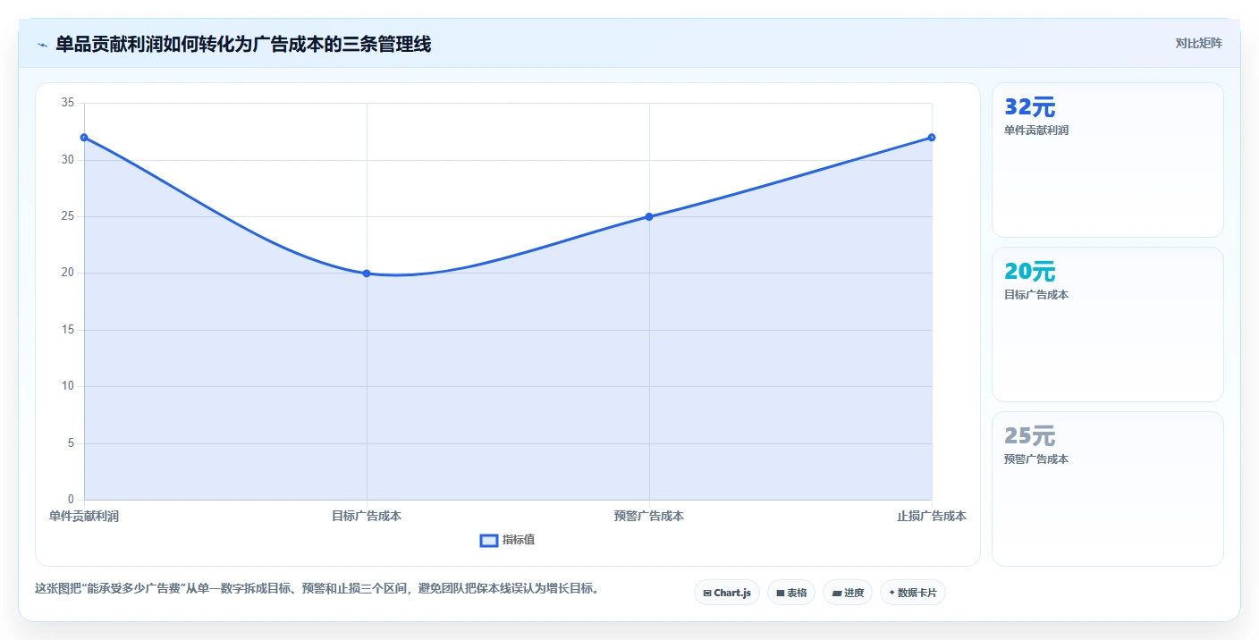Click the 32元 value card
Image resolution: width=1259 pixels, height=640 pixels.
(1108, 160)
